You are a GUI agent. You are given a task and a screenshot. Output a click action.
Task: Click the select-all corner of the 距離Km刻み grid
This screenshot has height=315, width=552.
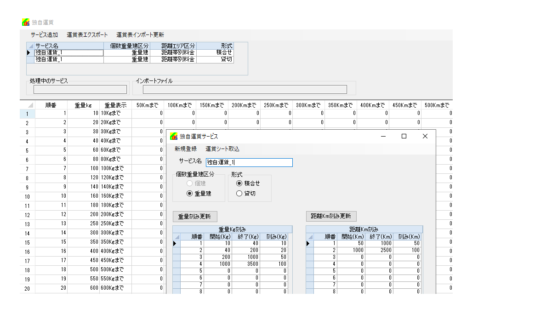(x=310, y=236)
